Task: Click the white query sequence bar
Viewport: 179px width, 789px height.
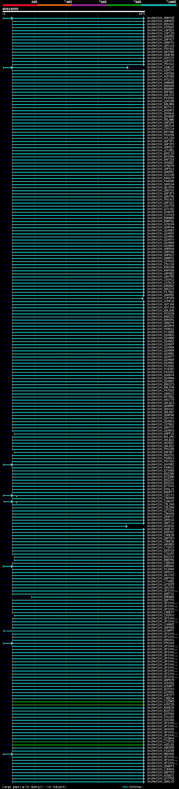Action: click(x=74, y=11)
